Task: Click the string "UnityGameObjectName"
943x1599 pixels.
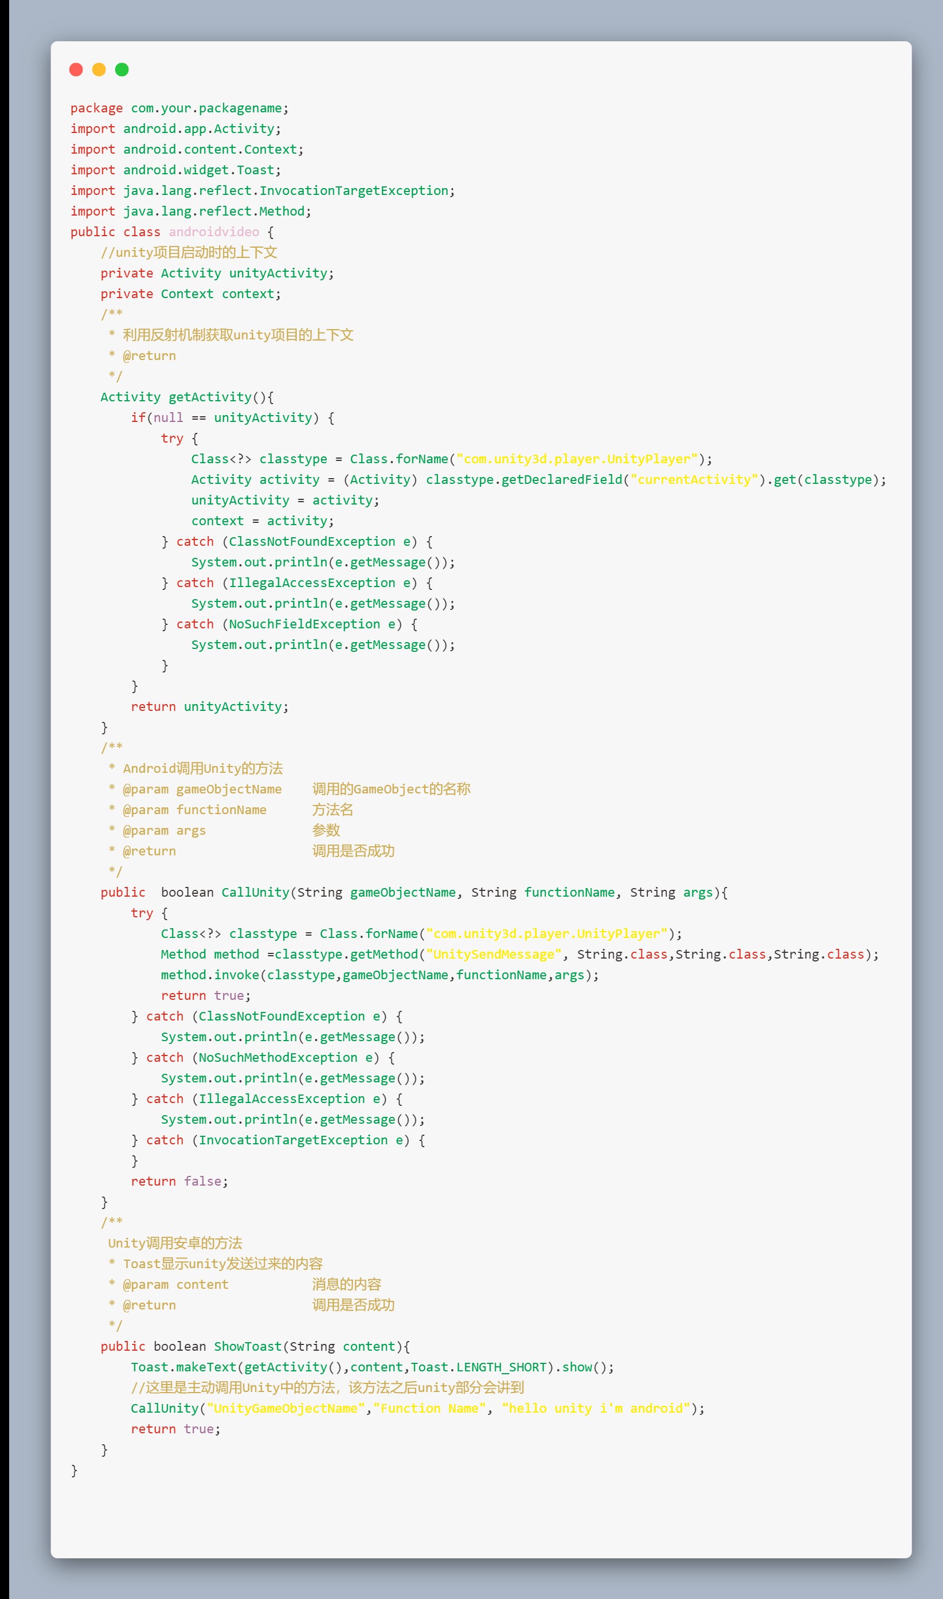Action: pyautogui.click(x=285, y=1408)
